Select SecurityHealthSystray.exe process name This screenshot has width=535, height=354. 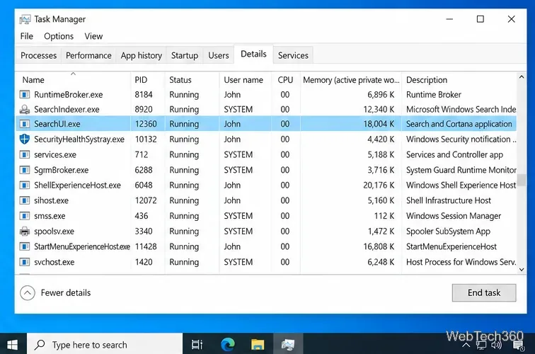(x=79, y=139)
